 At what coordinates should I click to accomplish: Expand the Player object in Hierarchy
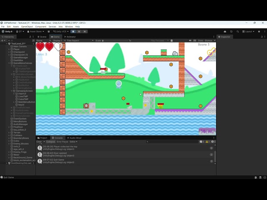pyautogui.click(x=9, y=49)
